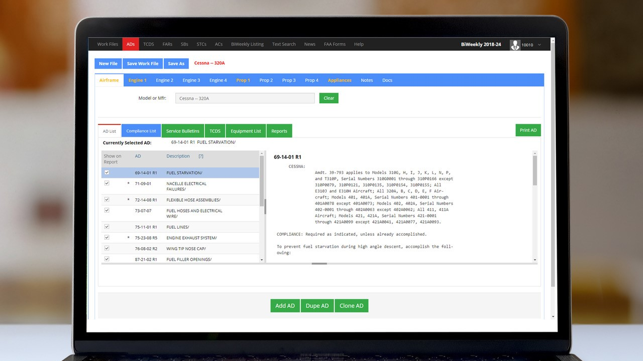Open the FAA Forms menu
643x361 pixels.
(335, 44)
